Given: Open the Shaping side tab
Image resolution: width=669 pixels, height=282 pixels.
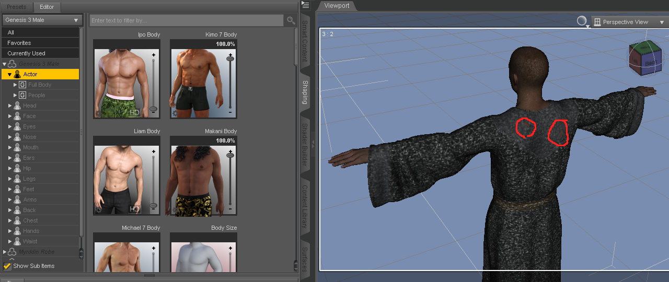Looking at the screenshot, I should [305, 92].
